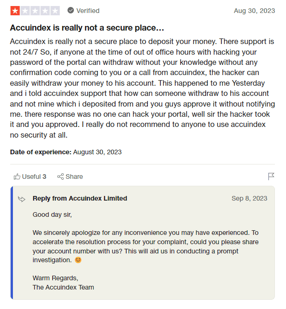286x309 pixels.
Task: Click the share icon
Action: [x=61, y=177]
